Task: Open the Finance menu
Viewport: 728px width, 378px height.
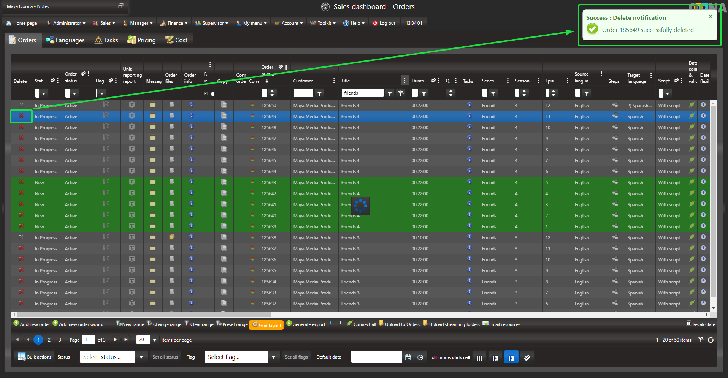Action: pos(174,23)
